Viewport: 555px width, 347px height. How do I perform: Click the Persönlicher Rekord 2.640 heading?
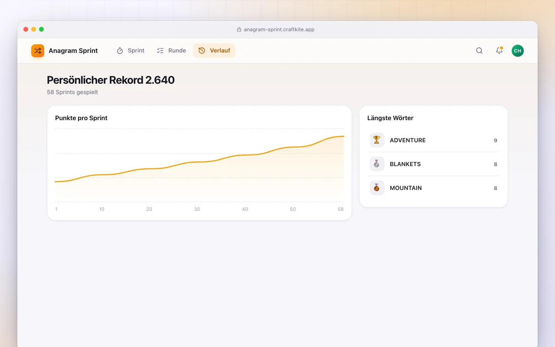[111, 80]
